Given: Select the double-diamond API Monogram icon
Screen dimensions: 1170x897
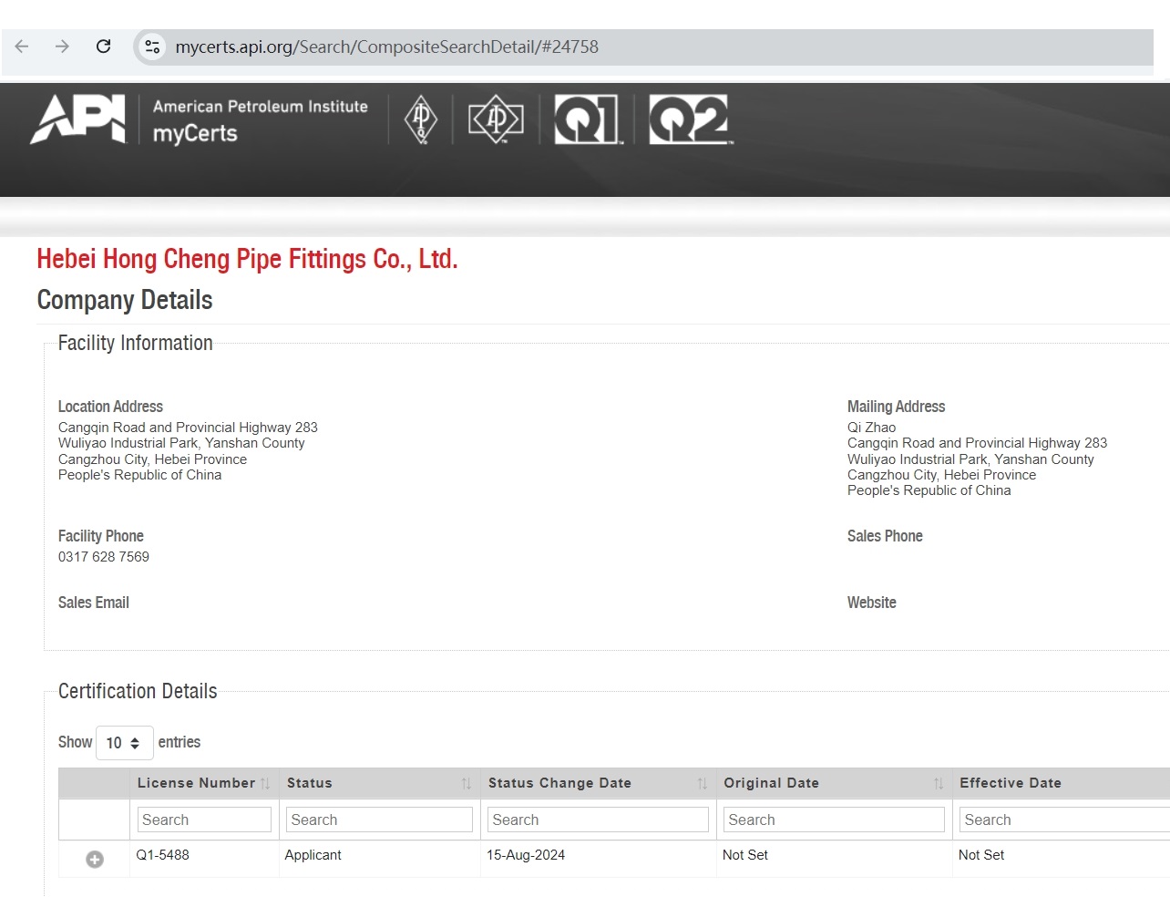Looking at the screenshot, I should 496,119.
